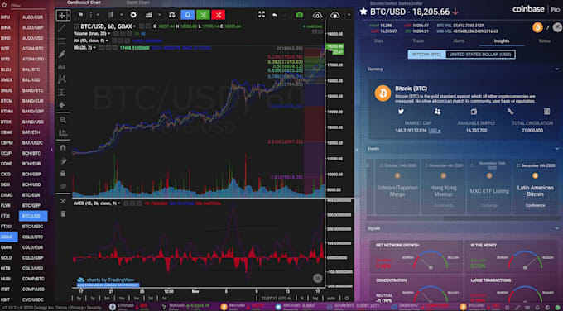Open chart settings gear icon

pyautogui.click(x=133, y=15)
